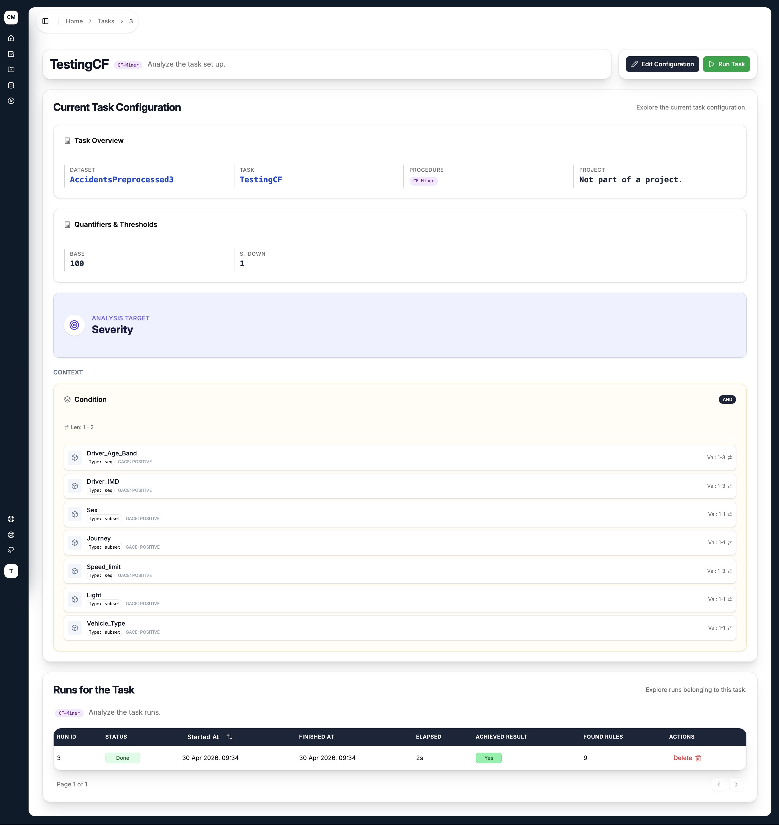Open the Tasks checkbox icon in sidebar
The width and height of the screenshot is (779, 825).
(11, 54)
